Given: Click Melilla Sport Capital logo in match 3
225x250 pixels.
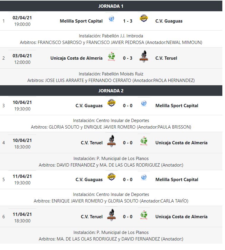Looking at the screenshot, I should [144, 104].
